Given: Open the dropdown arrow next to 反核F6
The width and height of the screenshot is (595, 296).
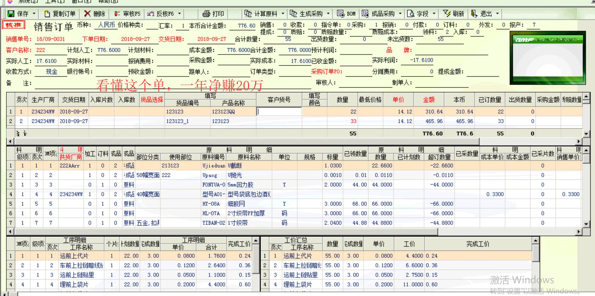Looking at the screenshot, I should click(x=179, y=14).
